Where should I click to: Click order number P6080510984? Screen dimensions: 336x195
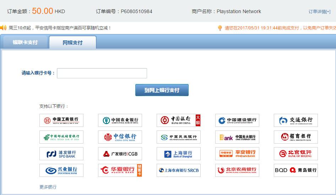pyautogui.click(x=136, y=11)
